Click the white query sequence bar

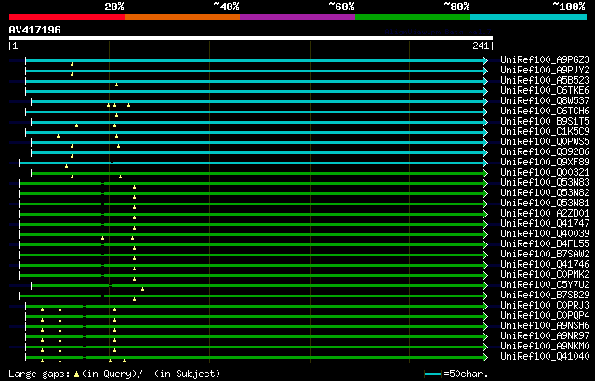point(251,38)
